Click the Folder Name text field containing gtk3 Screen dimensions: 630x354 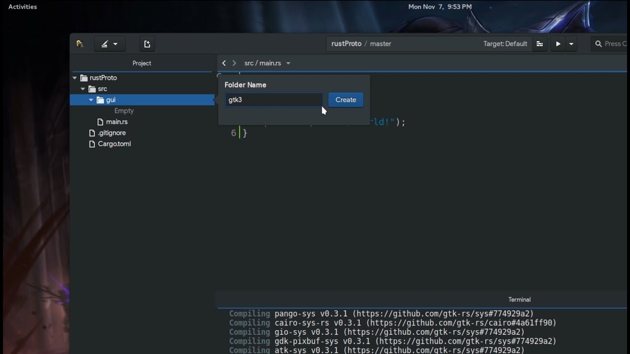pos(274,100)
